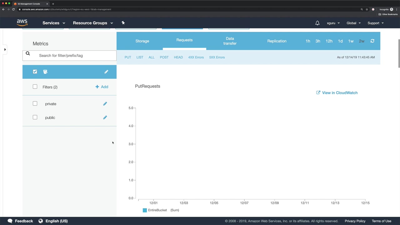Add a new filter
The height and width of the screenshot is (225, 400).
[x=102, y=87]
